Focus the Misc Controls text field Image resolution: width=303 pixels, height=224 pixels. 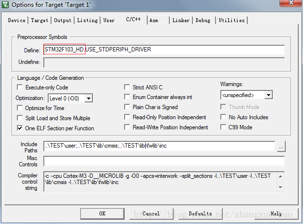164,161
